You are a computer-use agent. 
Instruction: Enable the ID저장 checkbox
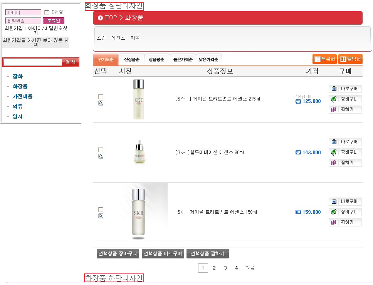[x=47, y=12]
